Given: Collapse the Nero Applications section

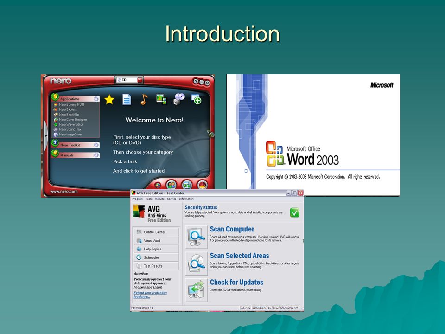Looking at the screenshot, I should click(96, 99).
